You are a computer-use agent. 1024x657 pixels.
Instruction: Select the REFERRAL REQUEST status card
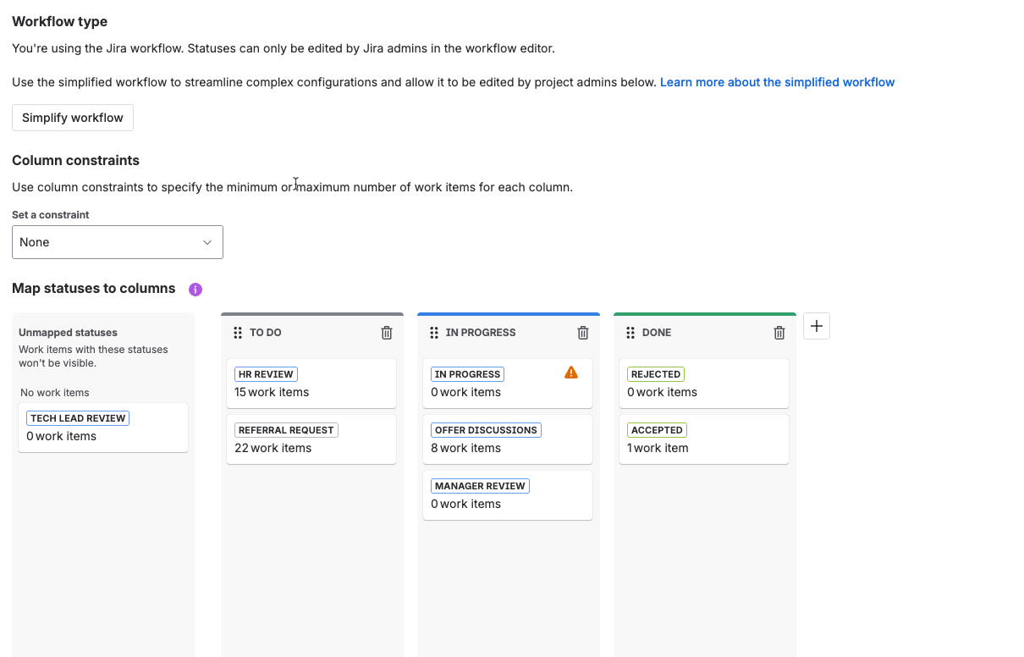(311, 439)
